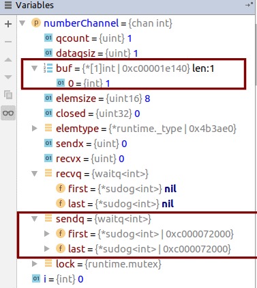This screenshot has height=288, width=257.
Task: Click the Variables panel title tab
Action: [x=35, y=5]
